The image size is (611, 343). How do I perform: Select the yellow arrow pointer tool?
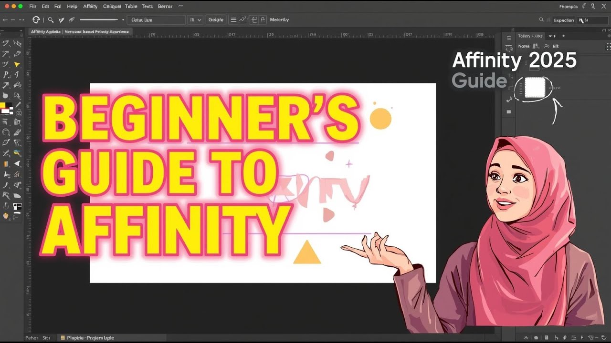click(17, 64)
